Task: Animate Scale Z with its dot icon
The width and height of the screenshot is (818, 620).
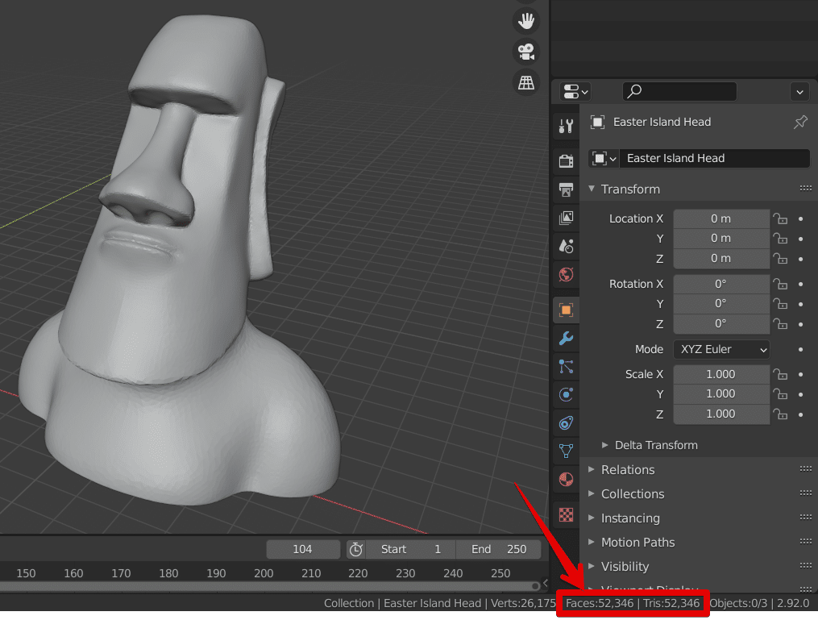Action: 801,414
